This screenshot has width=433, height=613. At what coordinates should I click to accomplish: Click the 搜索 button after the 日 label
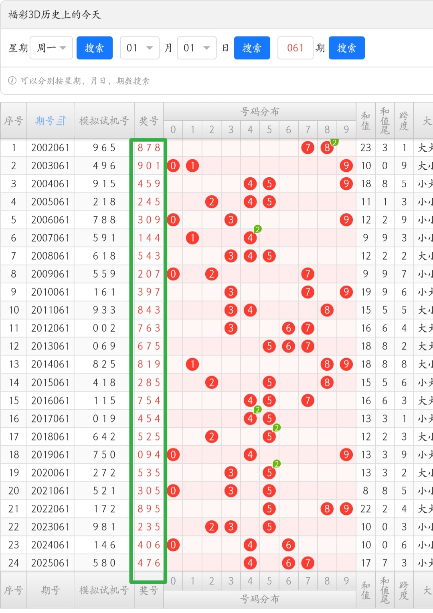252,48
